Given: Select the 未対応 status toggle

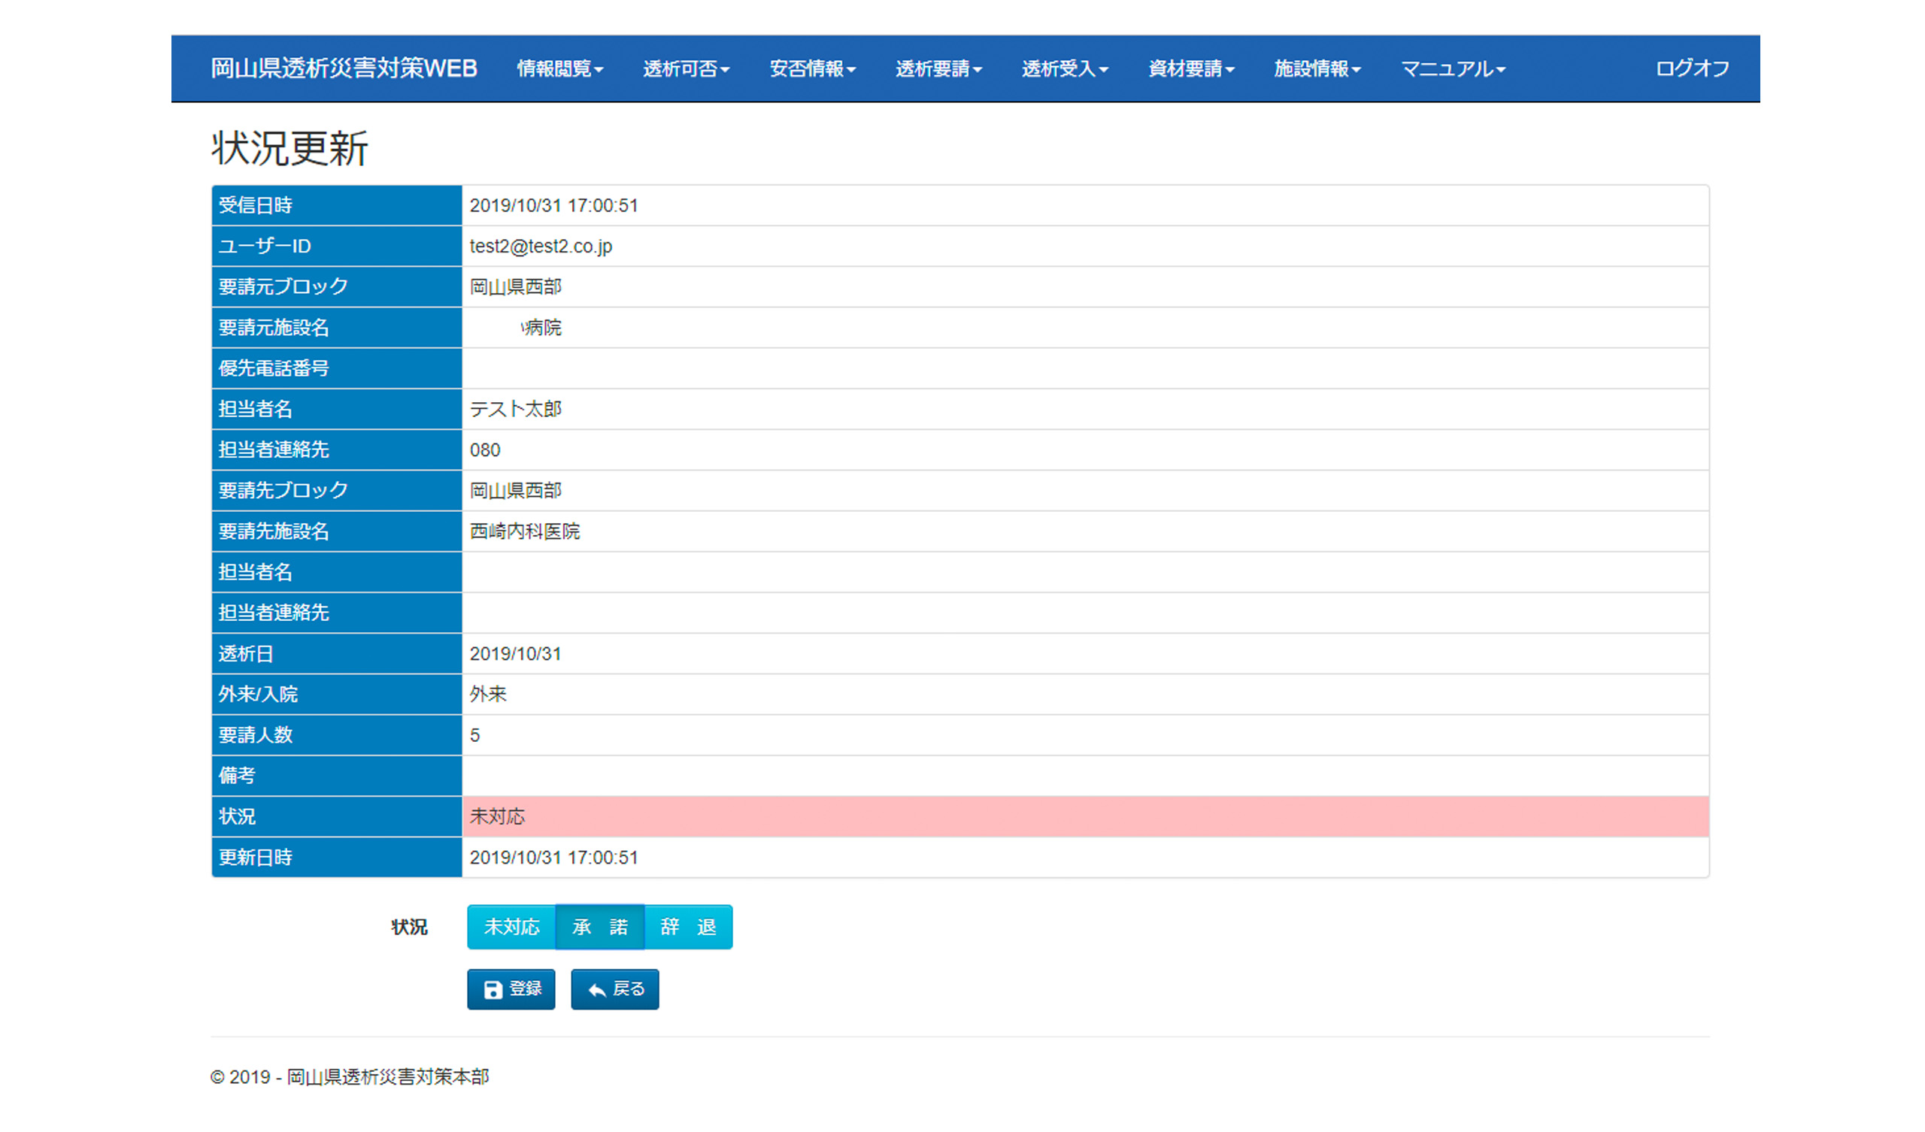Looking at the screenshot, I should point(511,927).
